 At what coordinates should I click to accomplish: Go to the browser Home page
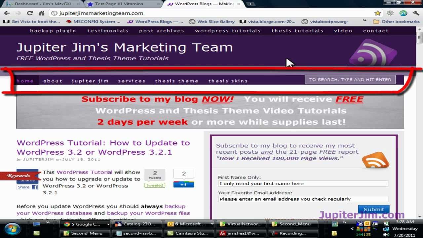coord(41,13)
